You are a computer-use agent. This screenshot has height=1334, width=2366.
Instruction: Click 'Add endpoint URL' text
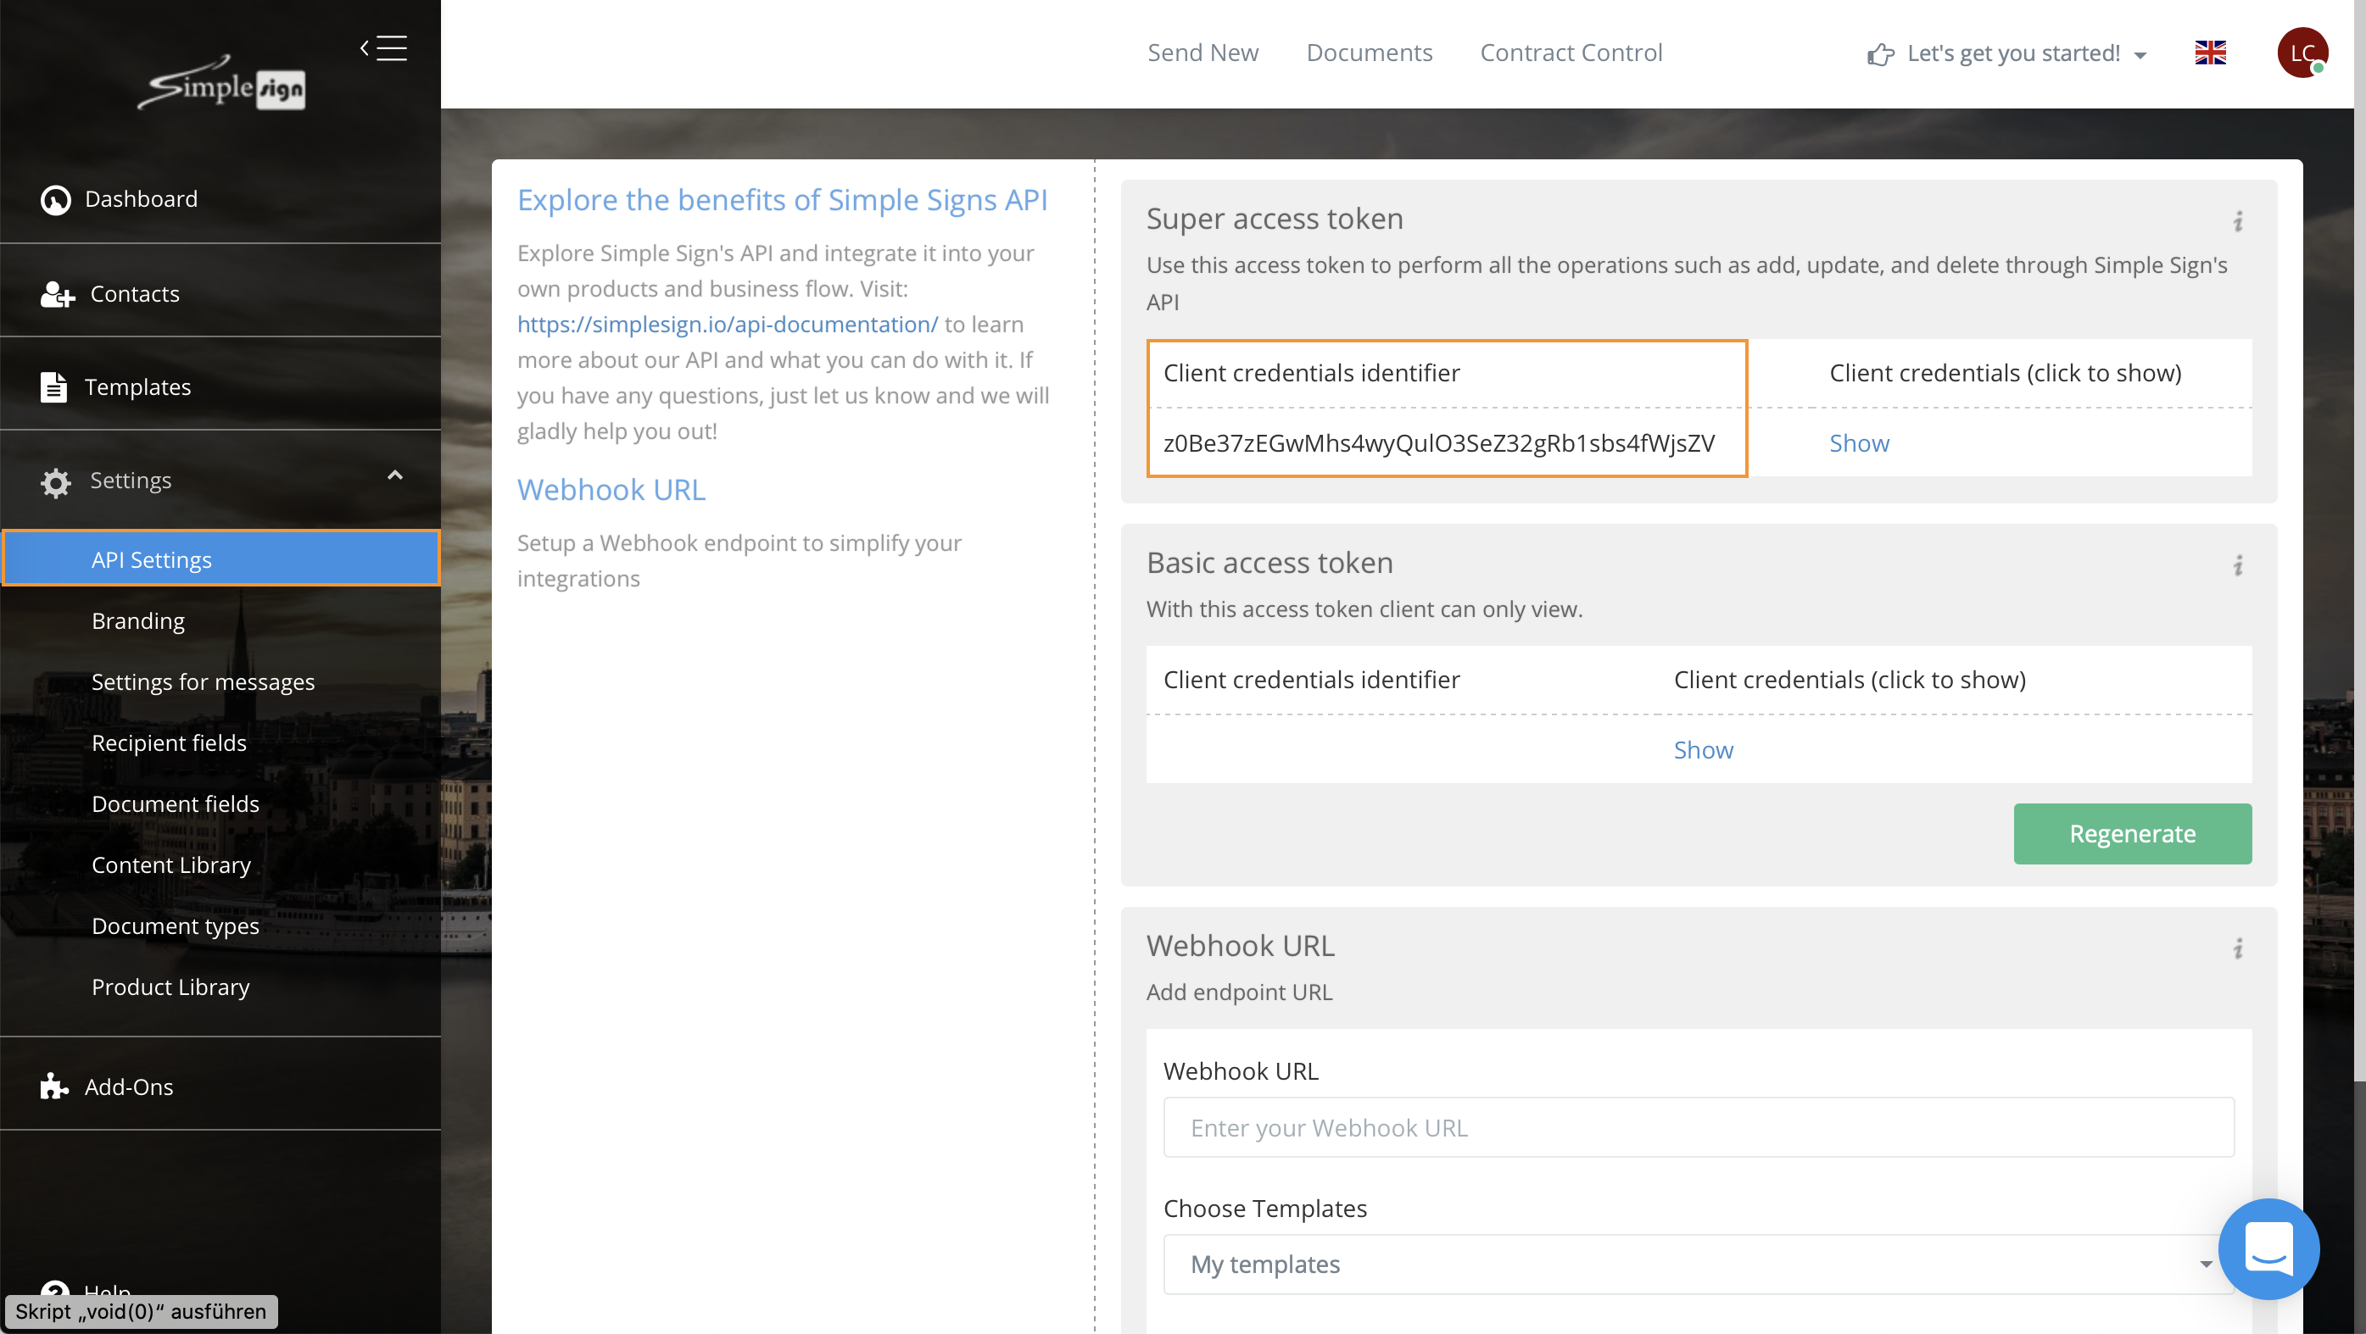tap(1239, 992)
